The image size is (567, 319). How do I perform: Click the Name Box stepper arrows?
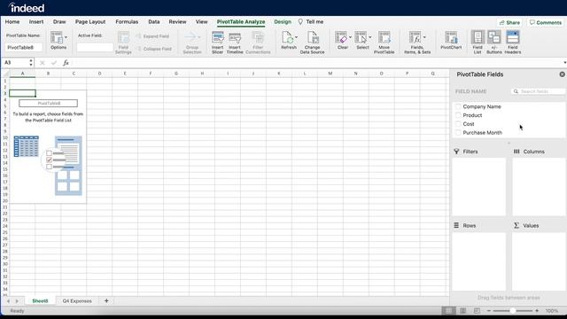point(31,63)
